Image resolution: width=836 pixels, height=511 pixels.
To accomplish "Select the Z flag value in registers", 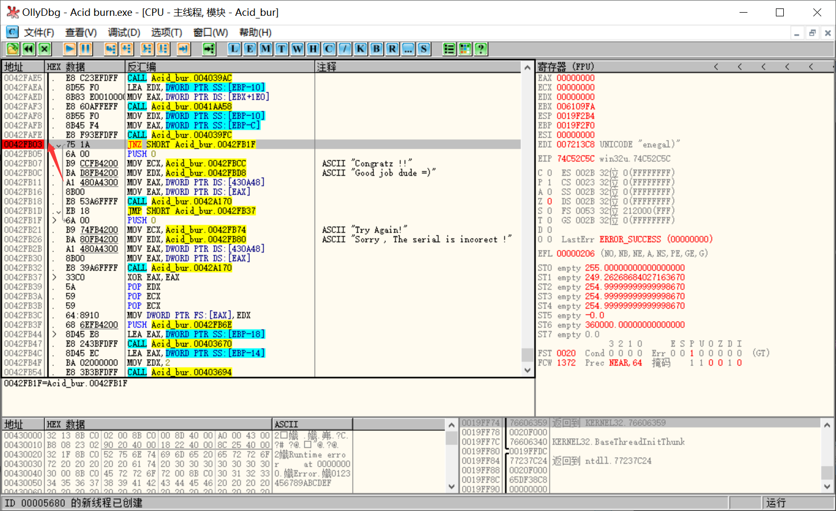I will (549, 201).
